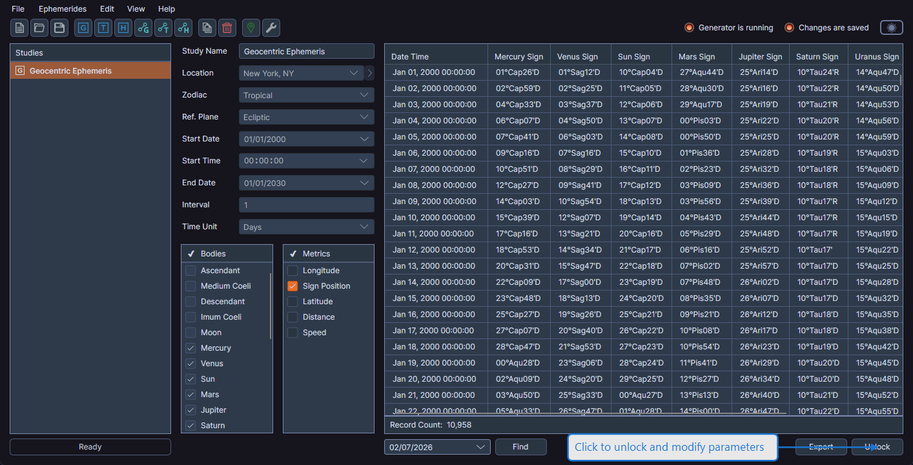
Task: Open settings via the wrench icon
Action: point(271,28)
